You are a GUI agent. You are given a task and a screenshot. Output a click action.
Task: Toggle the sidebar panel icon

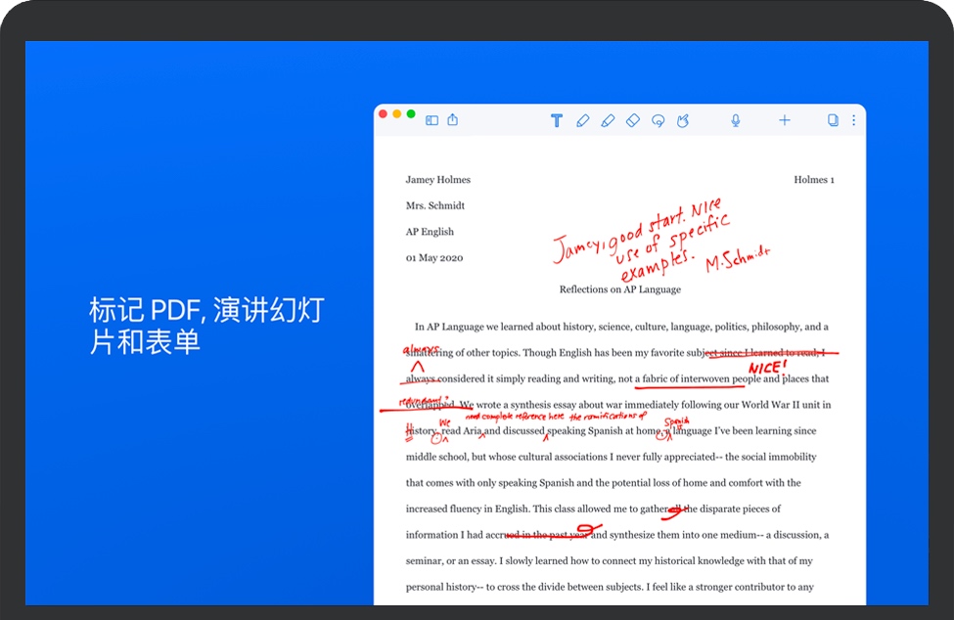(x=432, y=120)
